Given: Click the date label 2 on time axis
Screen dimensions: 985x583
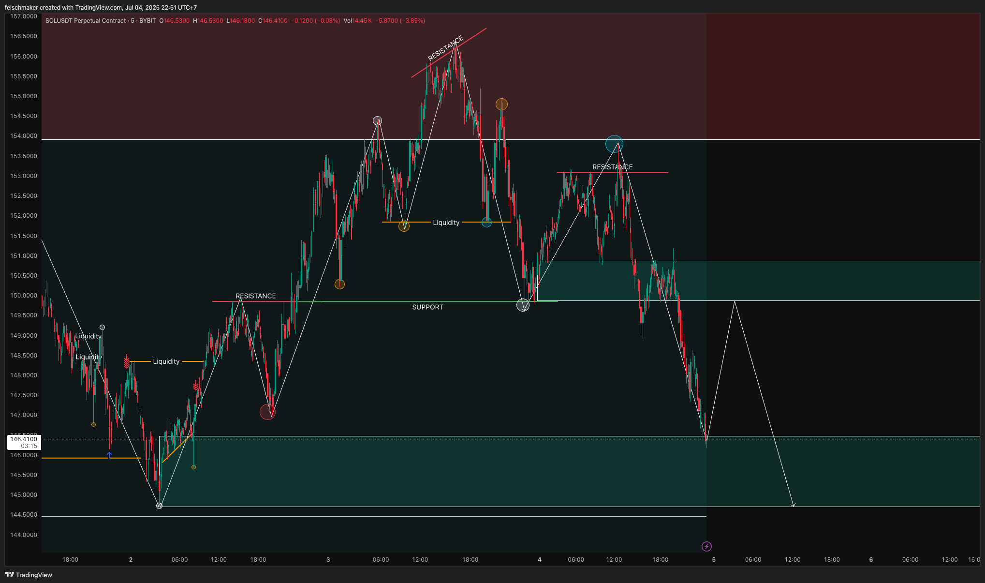Looking at the screenshot, I should [x=131, y=560].
